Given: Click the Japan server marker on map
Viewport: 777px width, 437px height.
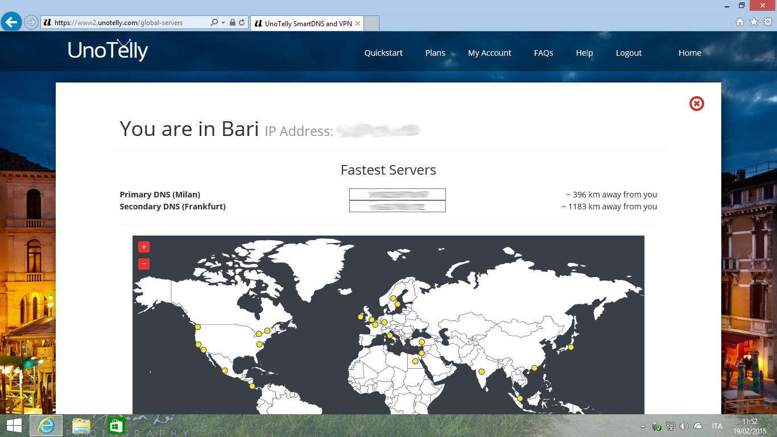Looking at the screenshot, I should 571,347.
